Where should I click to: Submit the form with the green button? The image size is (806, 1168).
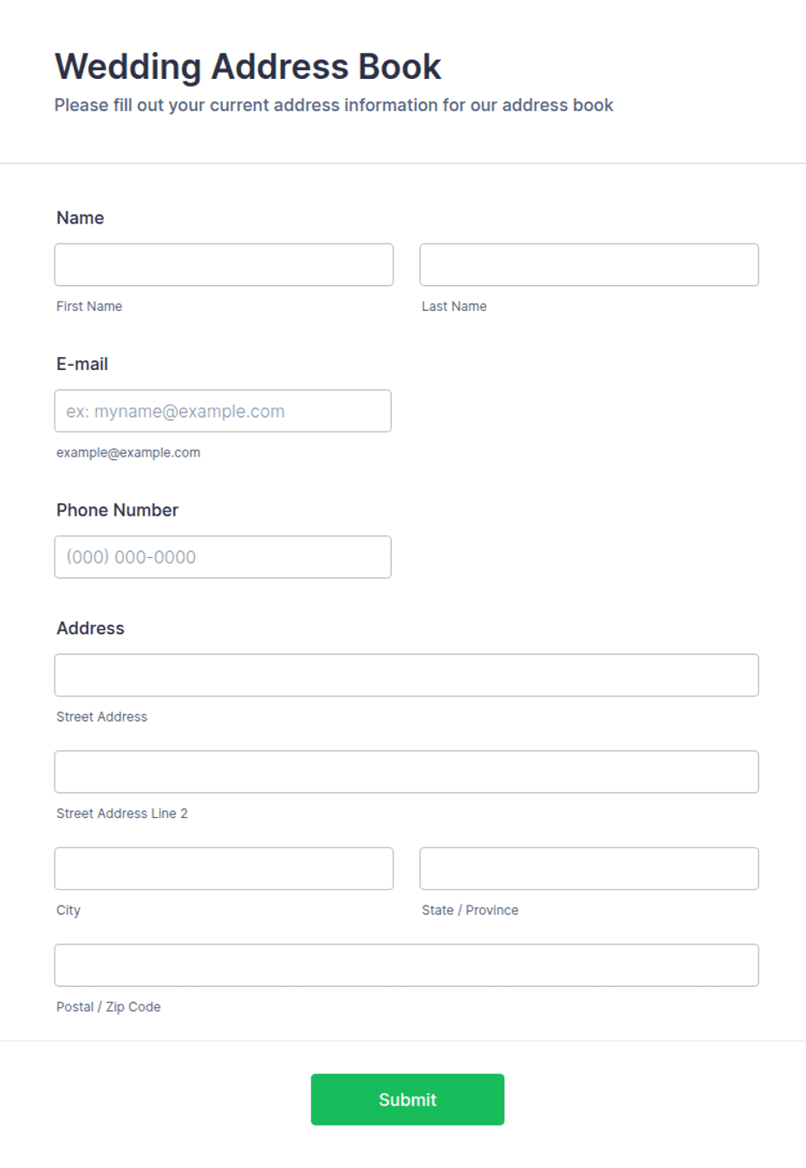pyautogui.click(x=407, y=1100)
